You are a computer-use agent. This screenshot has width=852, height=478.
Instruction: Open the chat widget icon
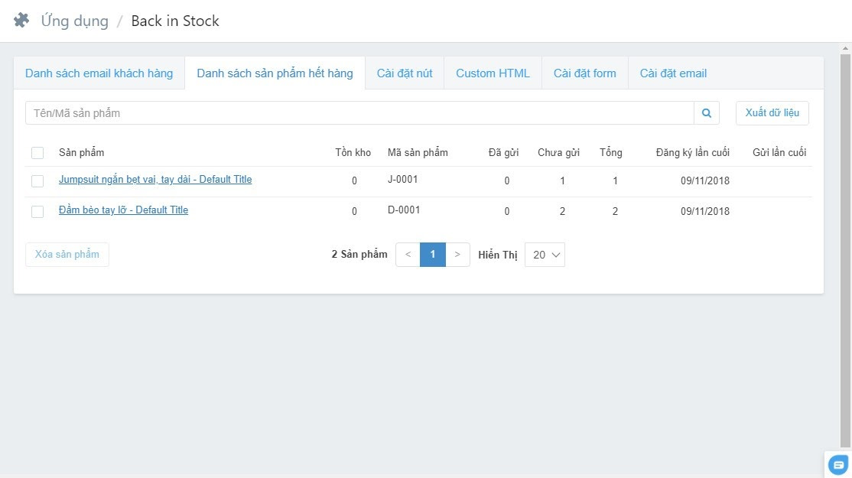839,464
